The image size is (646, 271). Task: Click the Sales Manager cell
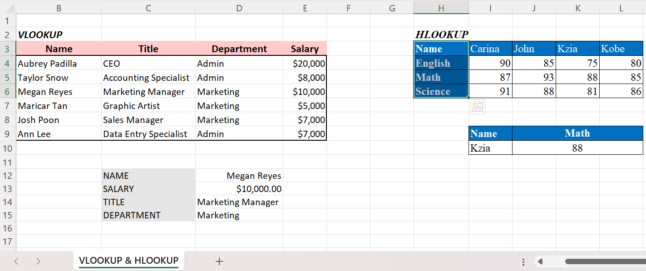click(148, 120)
